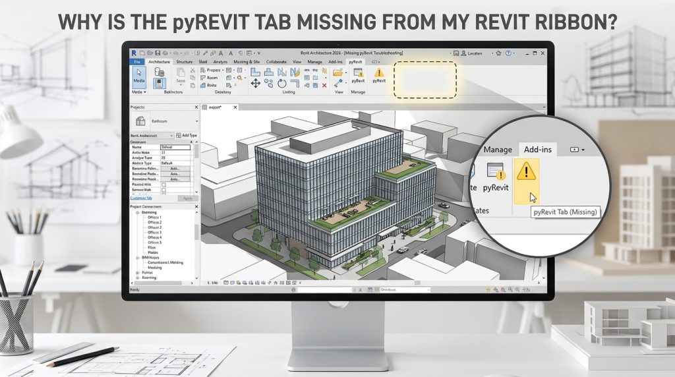Click the edit button next to Rereetine Nack
Viewport: 675px width, 377px height.
click(x=175, y=179)
